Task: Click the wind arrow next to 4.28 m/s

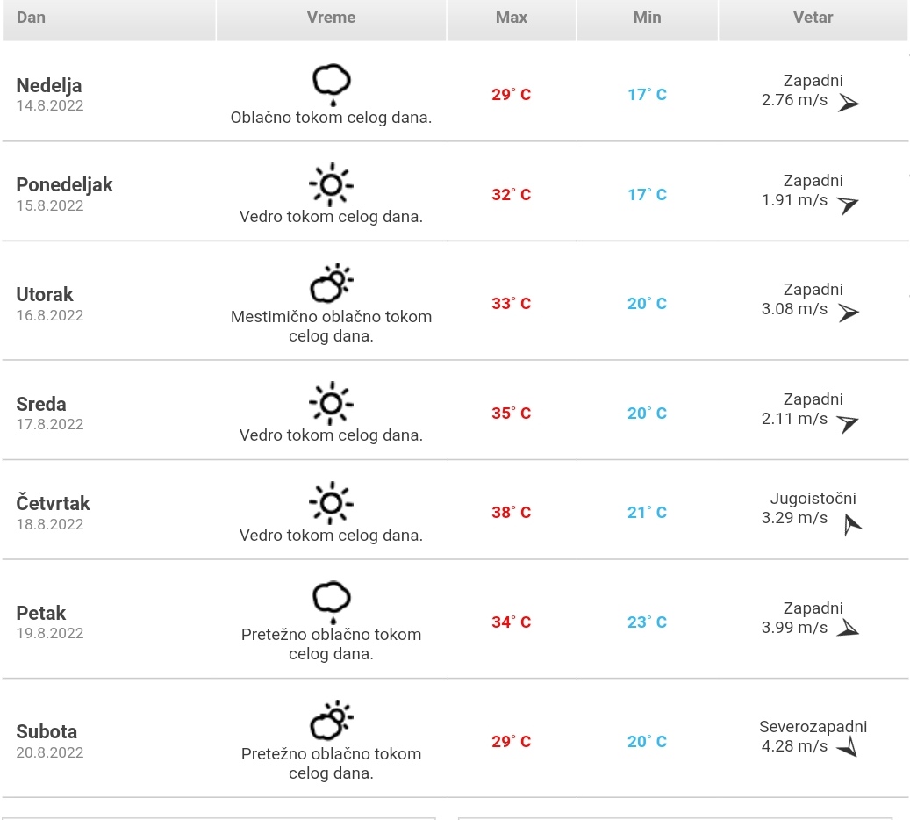Action: [x=848, y=746]
